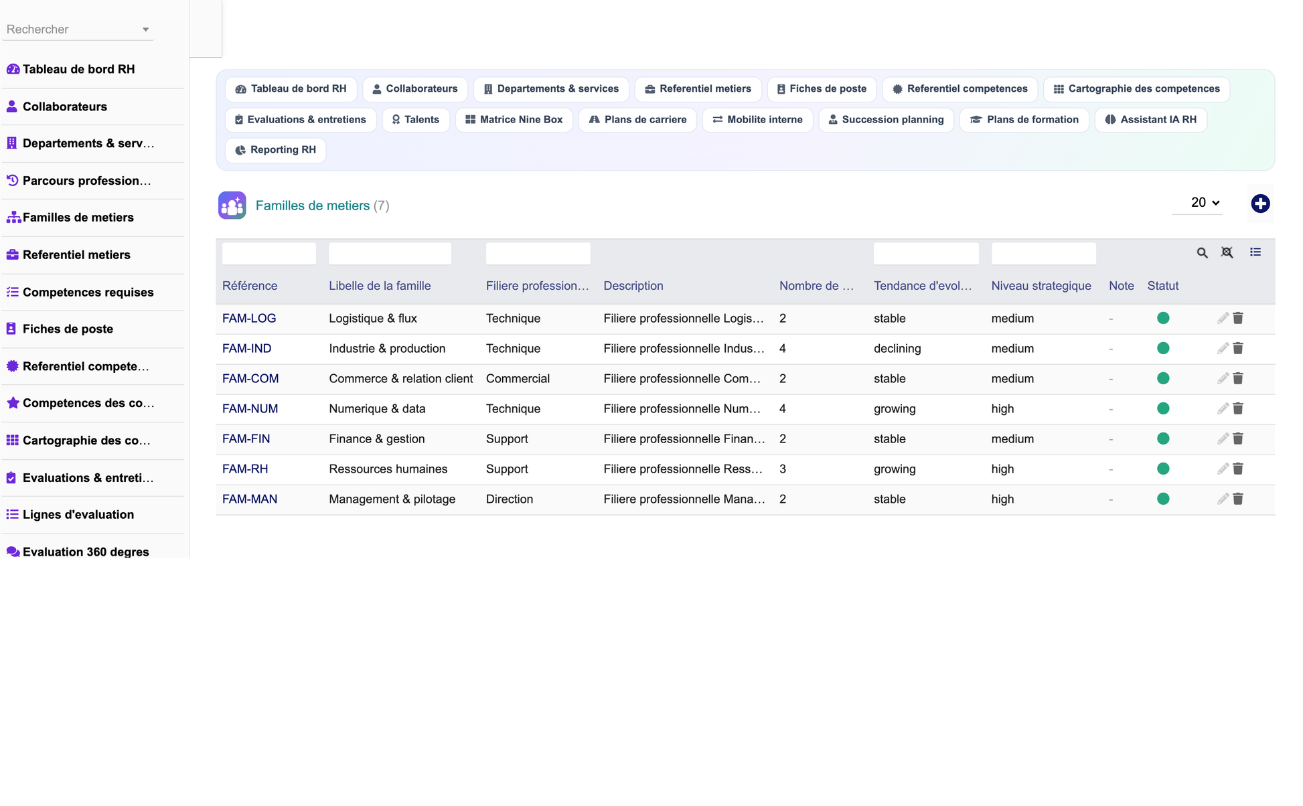
Task: Edit the FAM-COM row with pencil icon
Action: coord(1223,378)
